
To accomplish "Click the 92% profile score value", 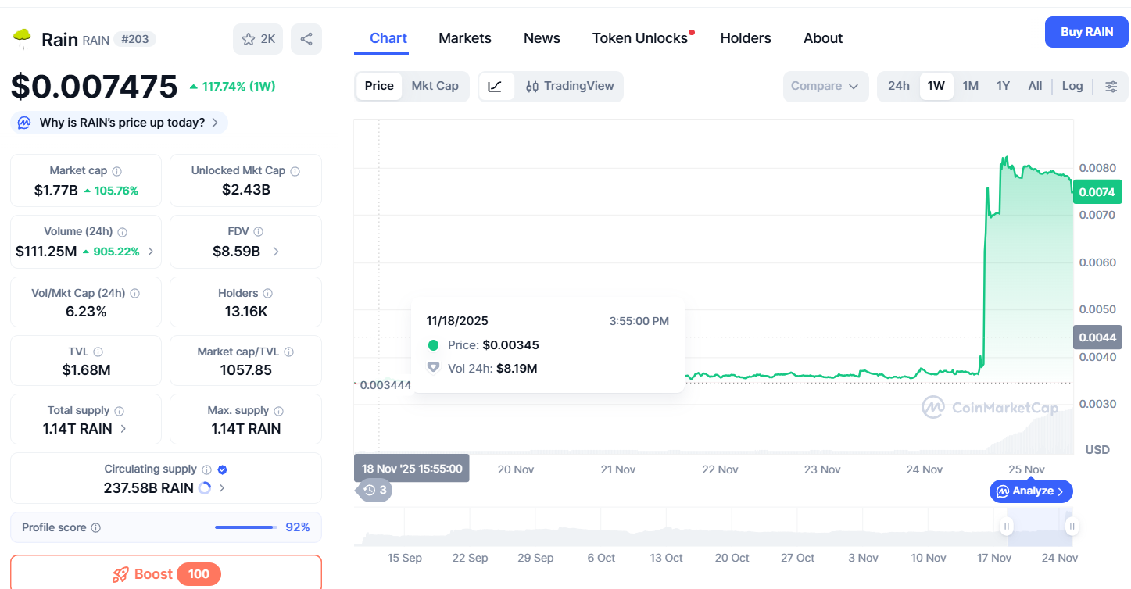I will pos(298,527).
